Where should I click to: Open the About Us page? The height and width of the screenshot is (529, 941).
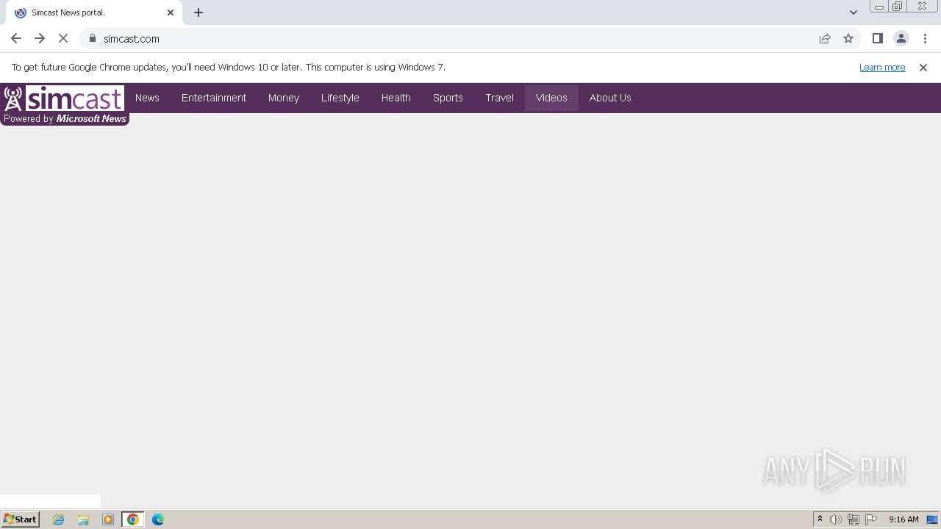(x=610, y=98)
